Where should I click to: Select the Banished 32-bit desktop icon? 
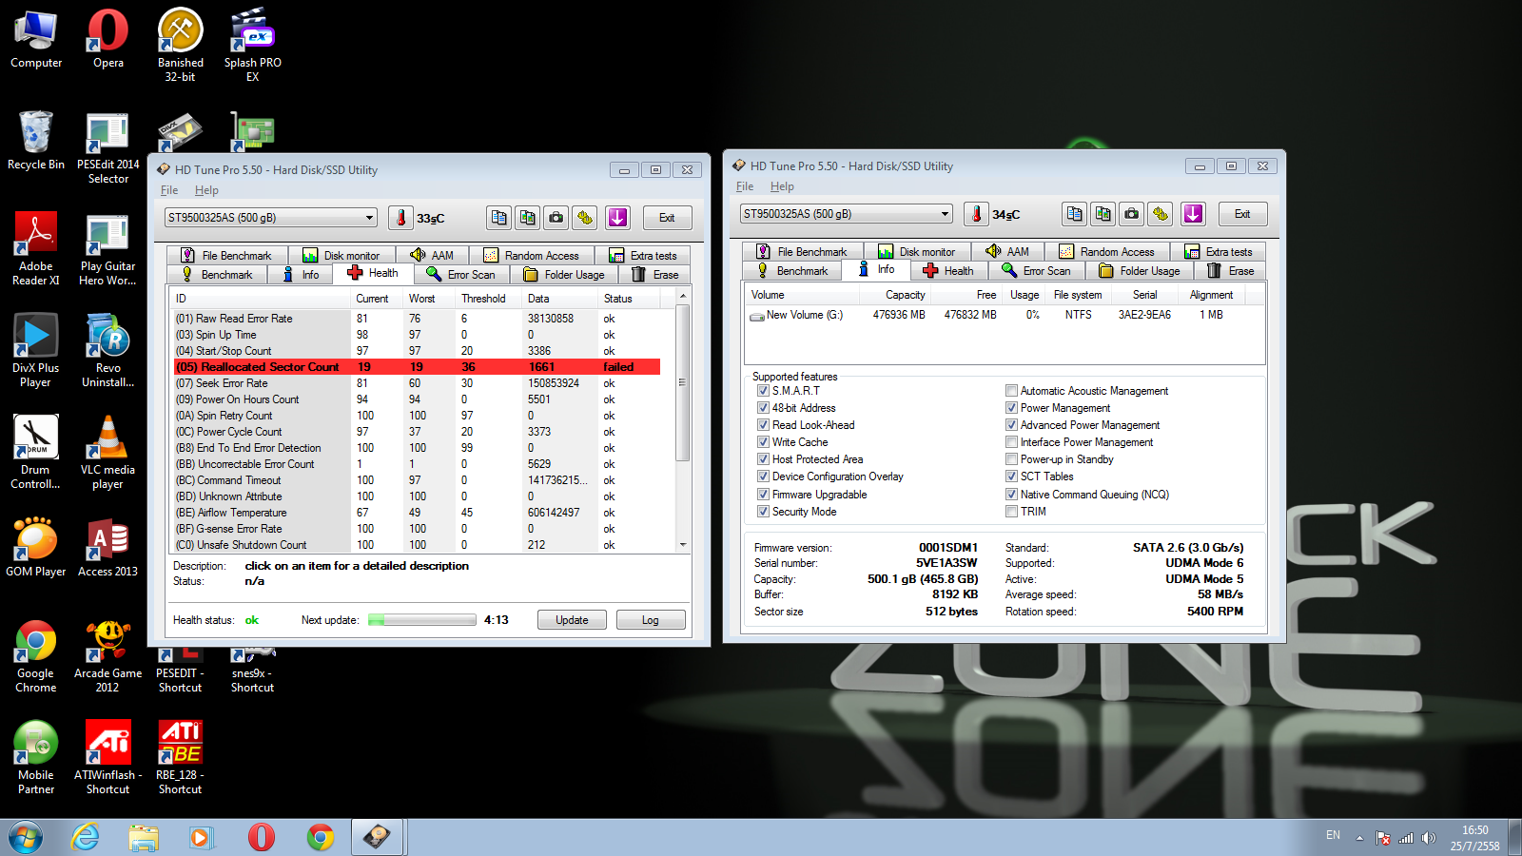click(x=181, y=45)
